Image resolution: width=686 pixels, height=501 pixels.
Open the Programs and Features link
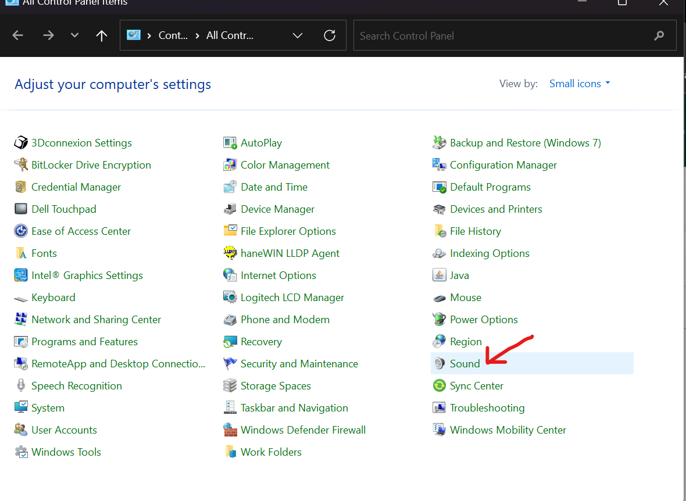(x=84, y=342)
